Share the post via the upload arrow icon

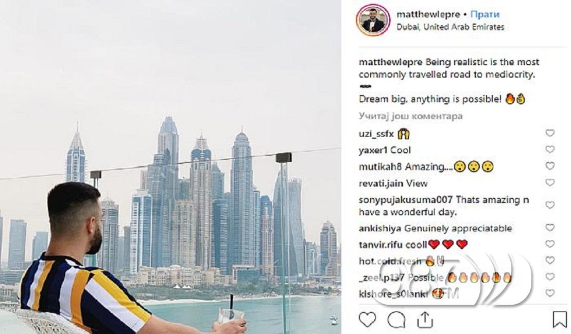click(424, 320)
